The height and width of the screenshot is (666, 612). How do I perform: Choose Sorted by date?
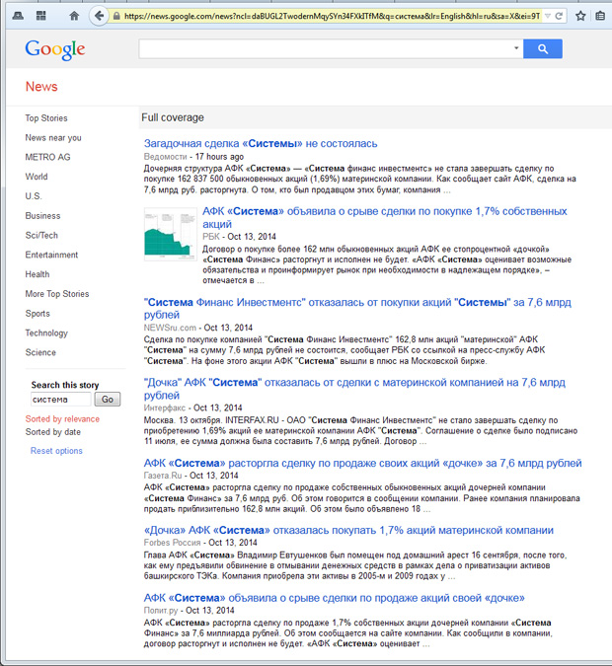[x=52, y=432]
